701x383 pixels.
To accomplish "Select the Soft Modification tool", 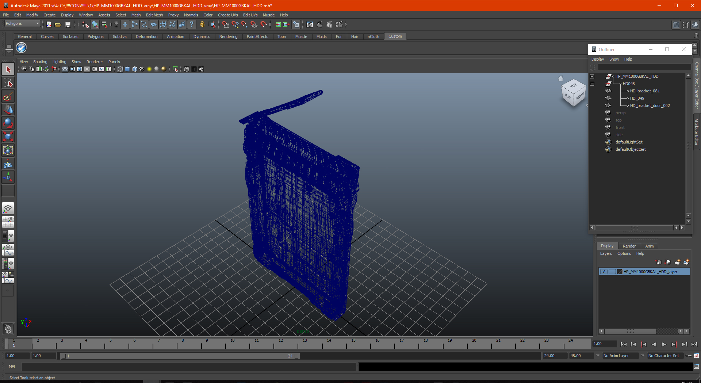I will tap(8, 164).
